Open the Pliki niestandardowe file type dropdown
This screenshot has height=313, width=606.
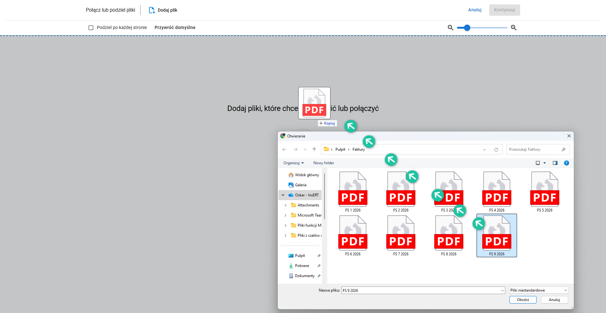[x=538, y=290]
